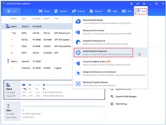Sort by the Capacity column header
The image size is (166, 125).
[x=37, y=18]
